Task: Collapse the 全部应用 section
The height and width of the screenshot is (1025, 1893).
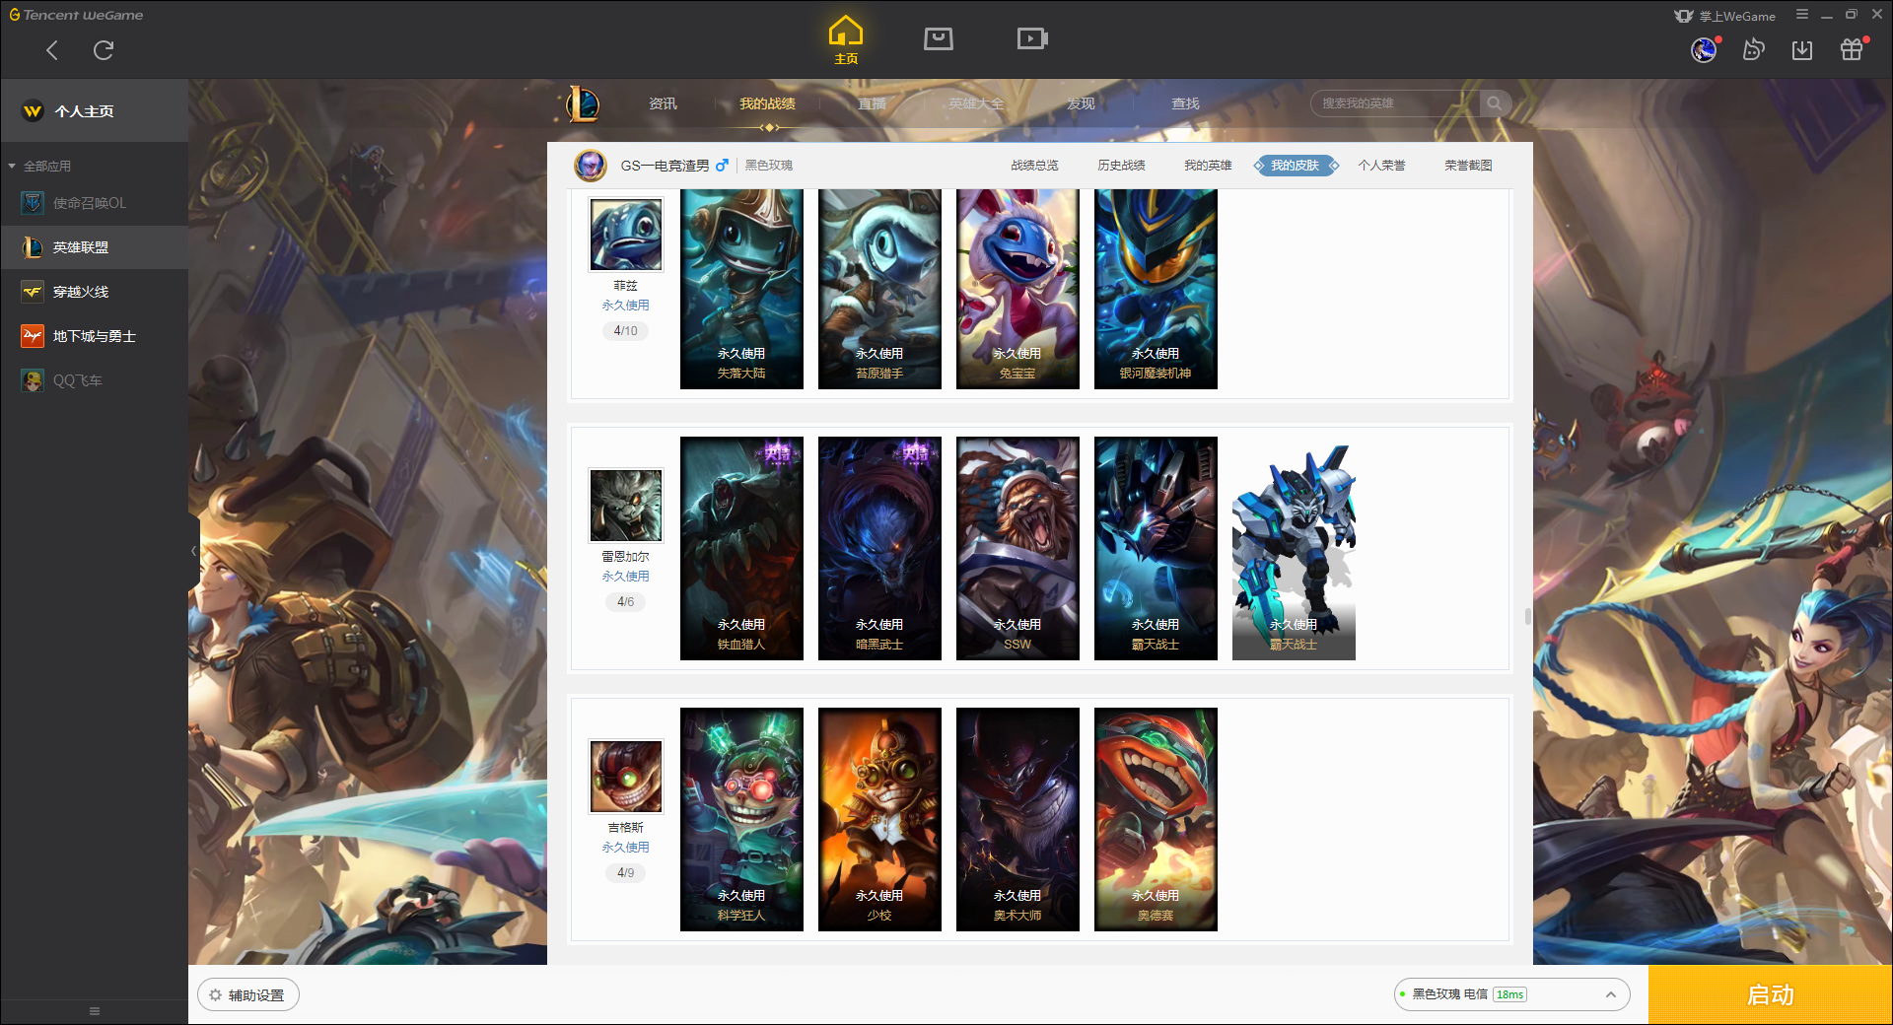Action: point(39,167)
